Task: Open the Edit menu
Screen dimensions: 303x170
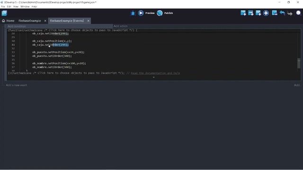Action: 9,7
